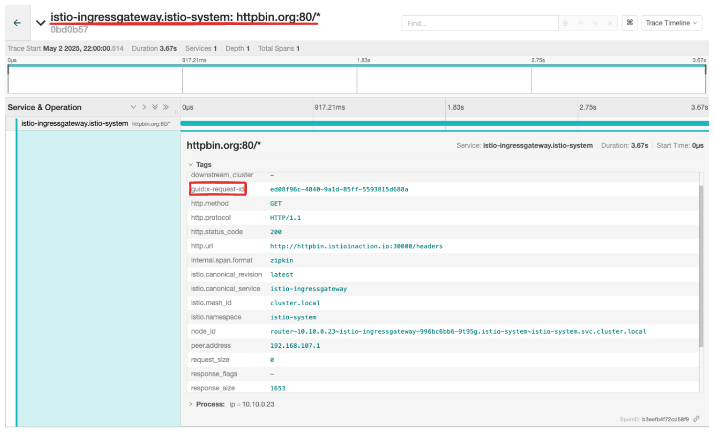This screenshot has height=439, width=714.
Task: Collapse the trace title chevron
Action: coord(40,23)
